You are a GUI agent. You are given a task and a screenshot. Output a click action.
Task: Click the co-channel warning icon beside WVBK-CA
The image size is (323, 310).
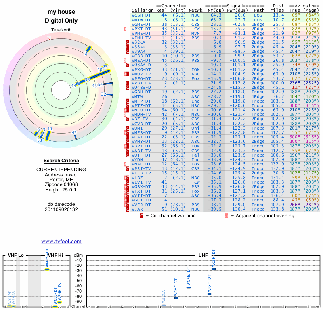click(x=128, y=83)
